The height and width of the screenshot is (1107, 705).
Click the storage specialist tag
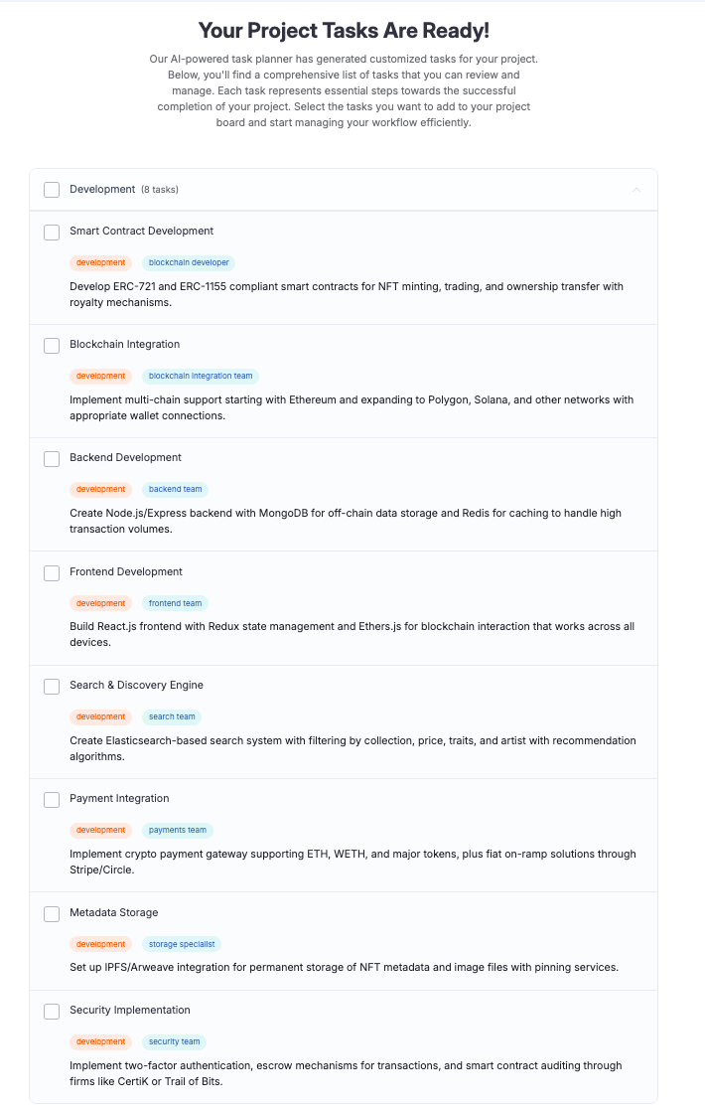point(182,944)
